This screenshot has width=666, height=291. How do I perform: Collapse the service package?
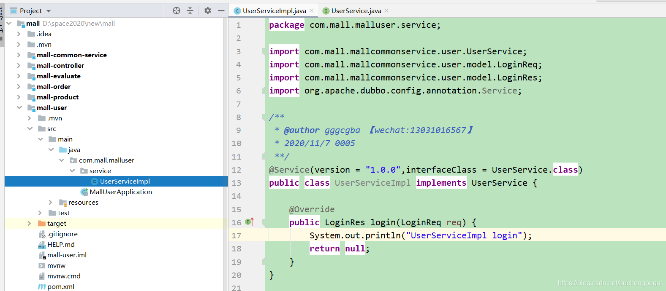[72, 171]
